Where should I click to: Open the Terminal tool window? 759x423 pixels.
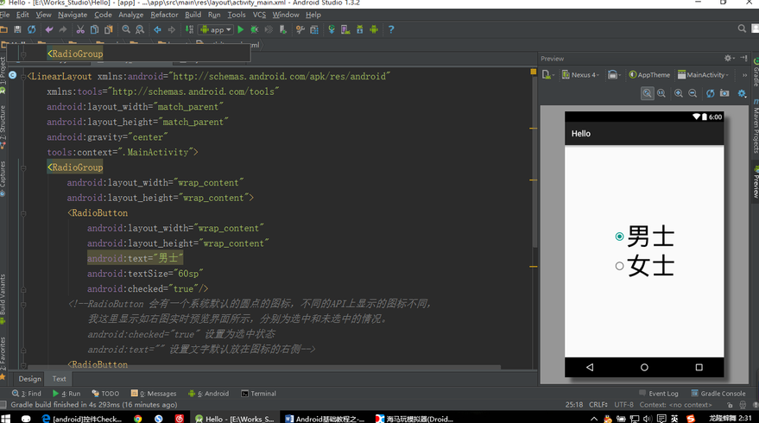(258, 394)
